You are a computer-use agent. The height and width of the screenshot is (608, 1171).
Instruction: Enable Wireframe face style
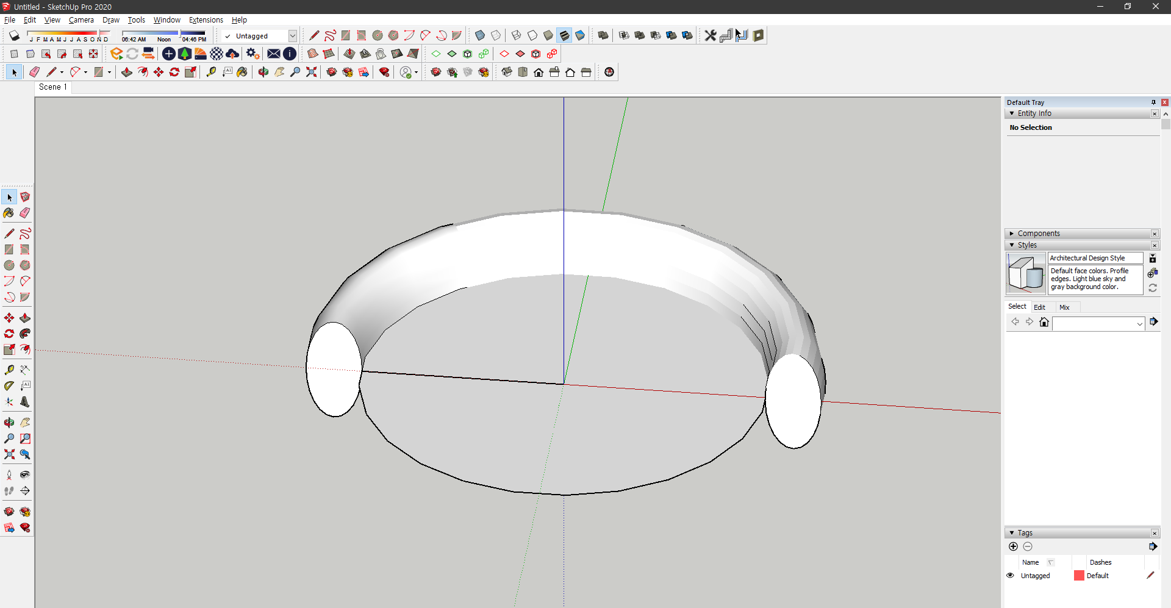coord(517,35)
